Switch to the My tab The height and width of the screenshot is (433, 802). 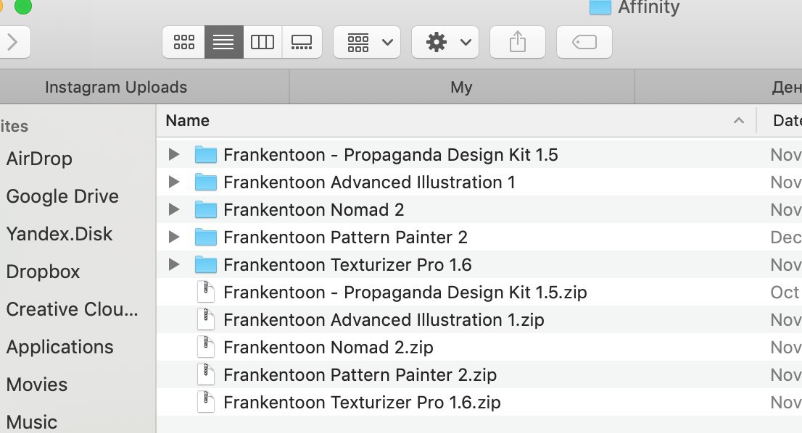(462, 88)
